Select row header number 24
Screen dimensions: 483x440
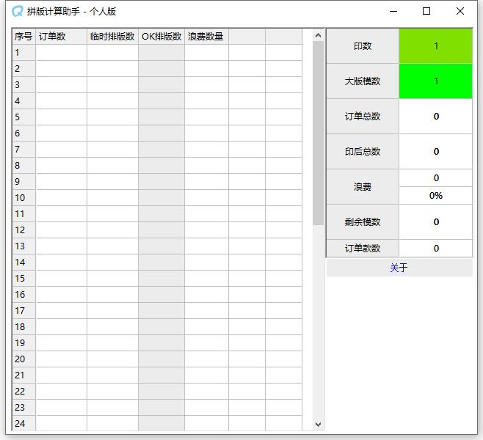point(23,424)
